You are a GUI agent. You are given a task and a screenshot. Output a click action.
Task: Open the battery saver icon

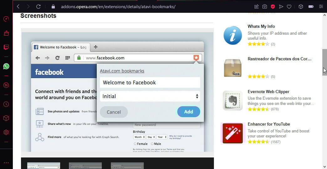tap(311, 7)
